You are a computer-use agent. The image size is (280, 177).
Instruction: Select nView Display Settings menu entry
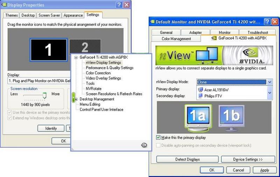coord(103,62)
